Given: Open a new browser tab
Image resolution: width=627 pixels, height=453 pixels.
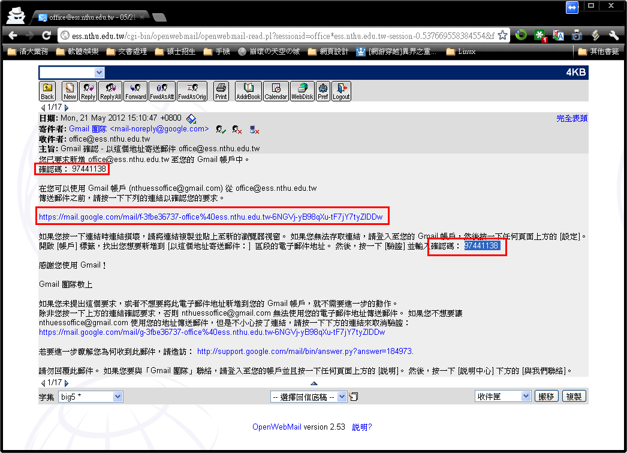Looking at the screenshot, I should pyautogui.click(x=159, y=17).
